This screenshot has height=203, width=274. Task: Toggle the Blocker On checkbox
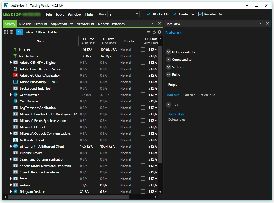coord(149,14)
